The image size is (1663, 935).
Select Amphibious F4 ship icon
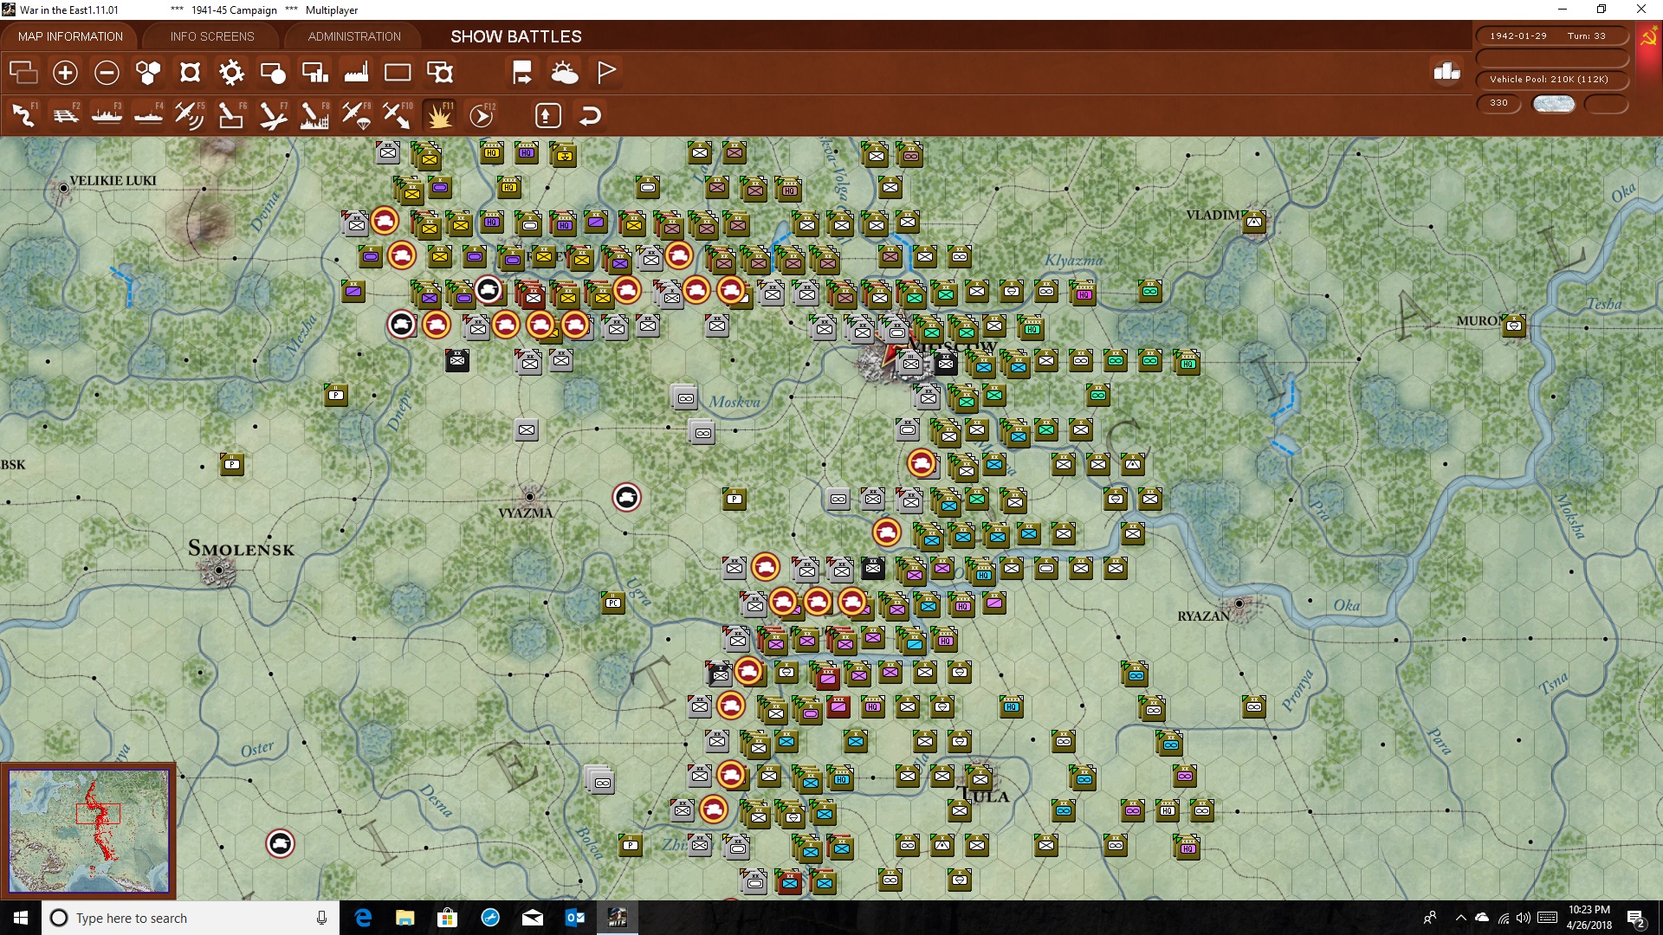coord(148,115)
